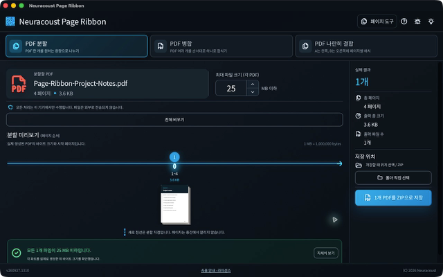Viewport: 443px width, 277px height.
Task: Click the vertical dotted line legend icon
Action: pos(125,233)
